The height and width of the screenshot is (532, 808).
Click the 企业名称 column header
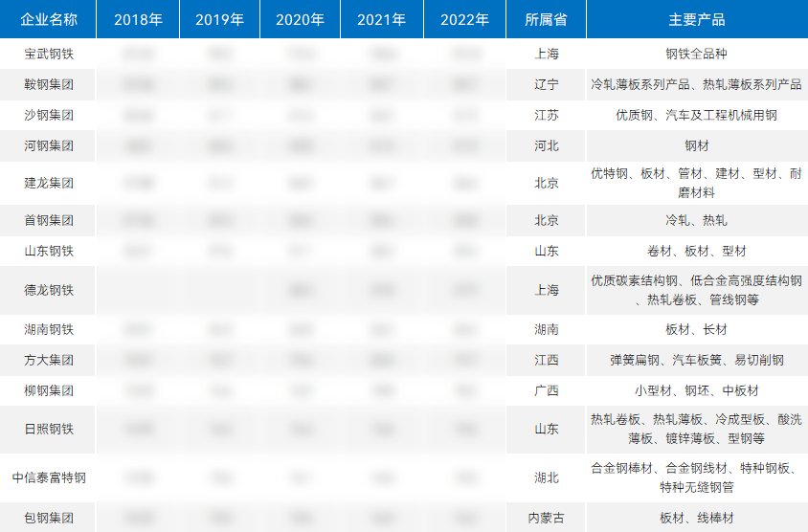(48, 19)
